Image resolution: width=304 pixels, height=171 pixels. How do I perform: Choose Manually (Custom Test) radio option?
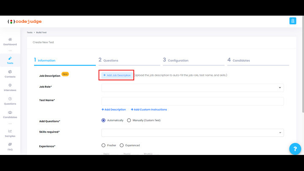click(129, 120)
